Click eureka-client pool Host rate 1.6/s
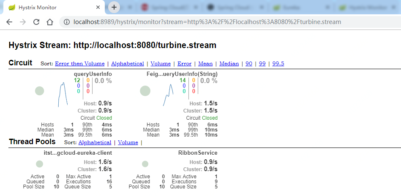This screenshot has height=196, width=401. click(105, 162)
